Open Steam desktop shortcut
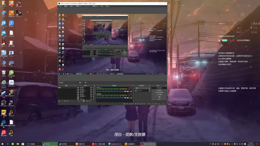 point(4,93)
